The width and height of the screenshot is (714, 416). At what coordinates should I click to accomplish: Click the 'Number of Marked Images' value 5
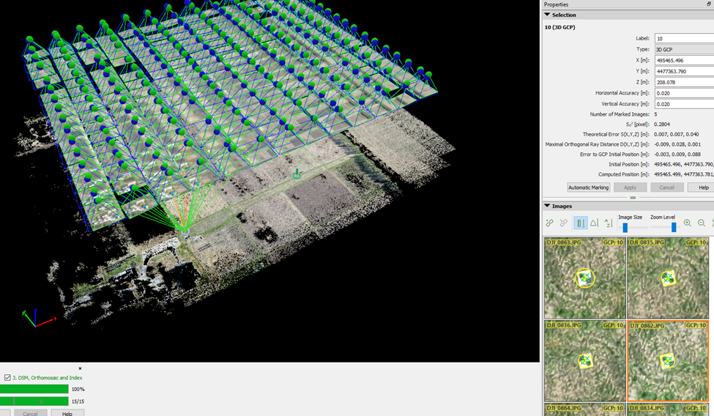click(x=655, y=114)
